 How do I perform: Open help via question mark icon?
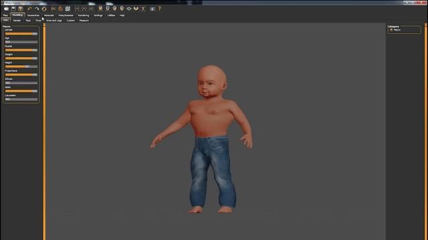pyautogui.click(x=160, y=9)
